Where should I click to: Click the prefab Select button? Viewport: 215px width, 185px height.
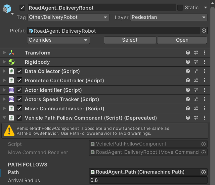130,40
